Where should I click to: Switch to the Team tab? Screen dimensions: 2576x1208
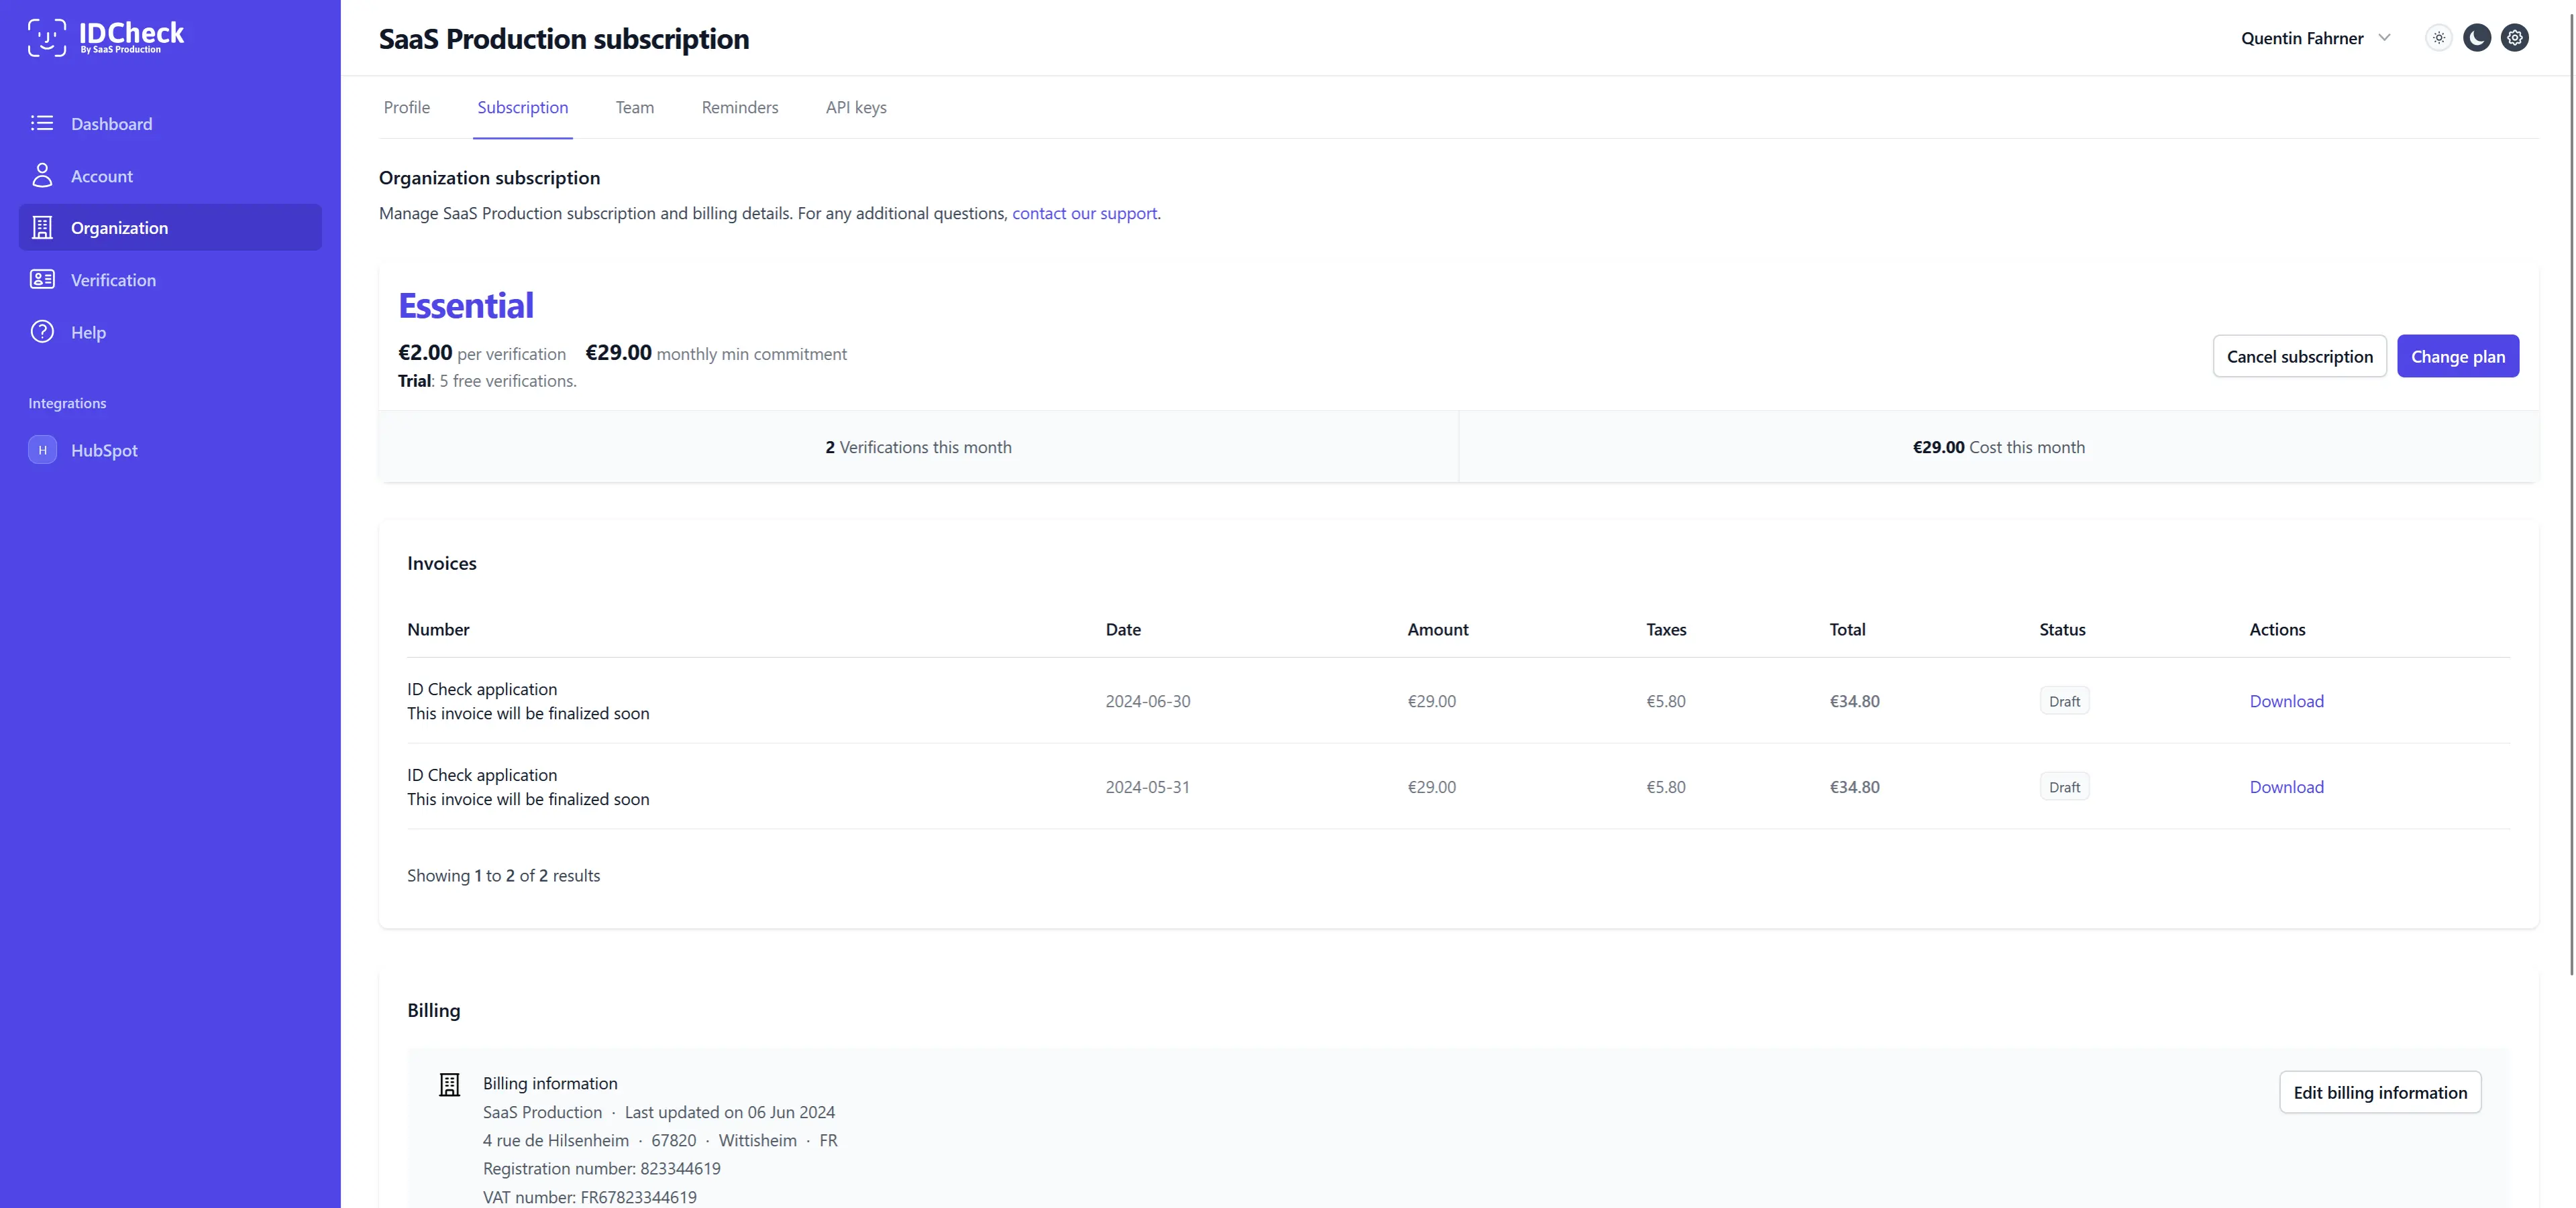pyautogui.click(x=634, y=107)
